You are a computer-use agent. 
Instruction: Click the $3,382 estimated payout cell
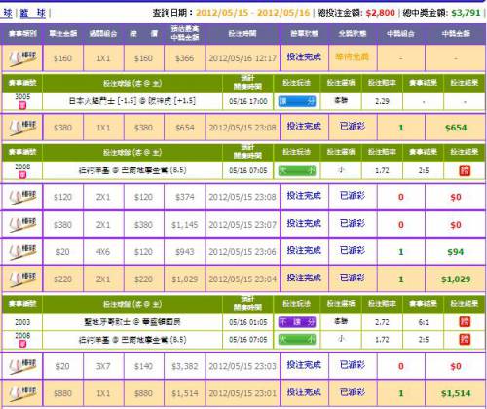click(185, 366)
